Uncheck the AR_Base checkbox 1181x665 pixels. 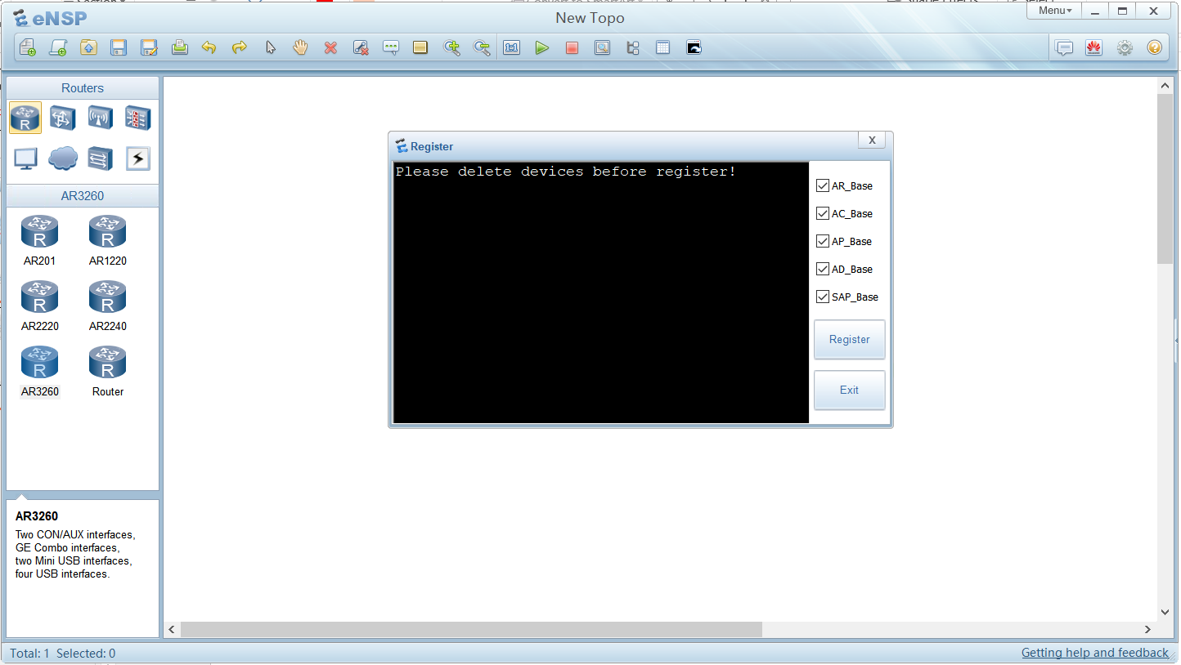coord(823,186)
